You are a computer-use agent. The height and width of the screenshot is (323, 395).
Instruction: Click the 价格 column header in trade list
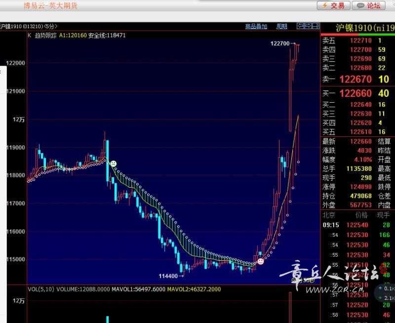361,215
